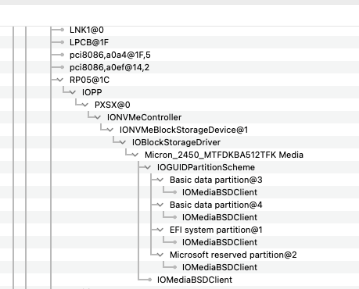Screen dimensions: 359x289
Task: Select IONVMeBlockStorageDevice@1 entry
Action: click(184, 130)
